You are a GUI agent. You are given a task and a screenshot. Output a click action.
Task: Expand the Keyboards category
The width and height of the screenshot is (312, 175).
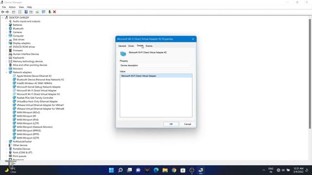tap(6, 58)
